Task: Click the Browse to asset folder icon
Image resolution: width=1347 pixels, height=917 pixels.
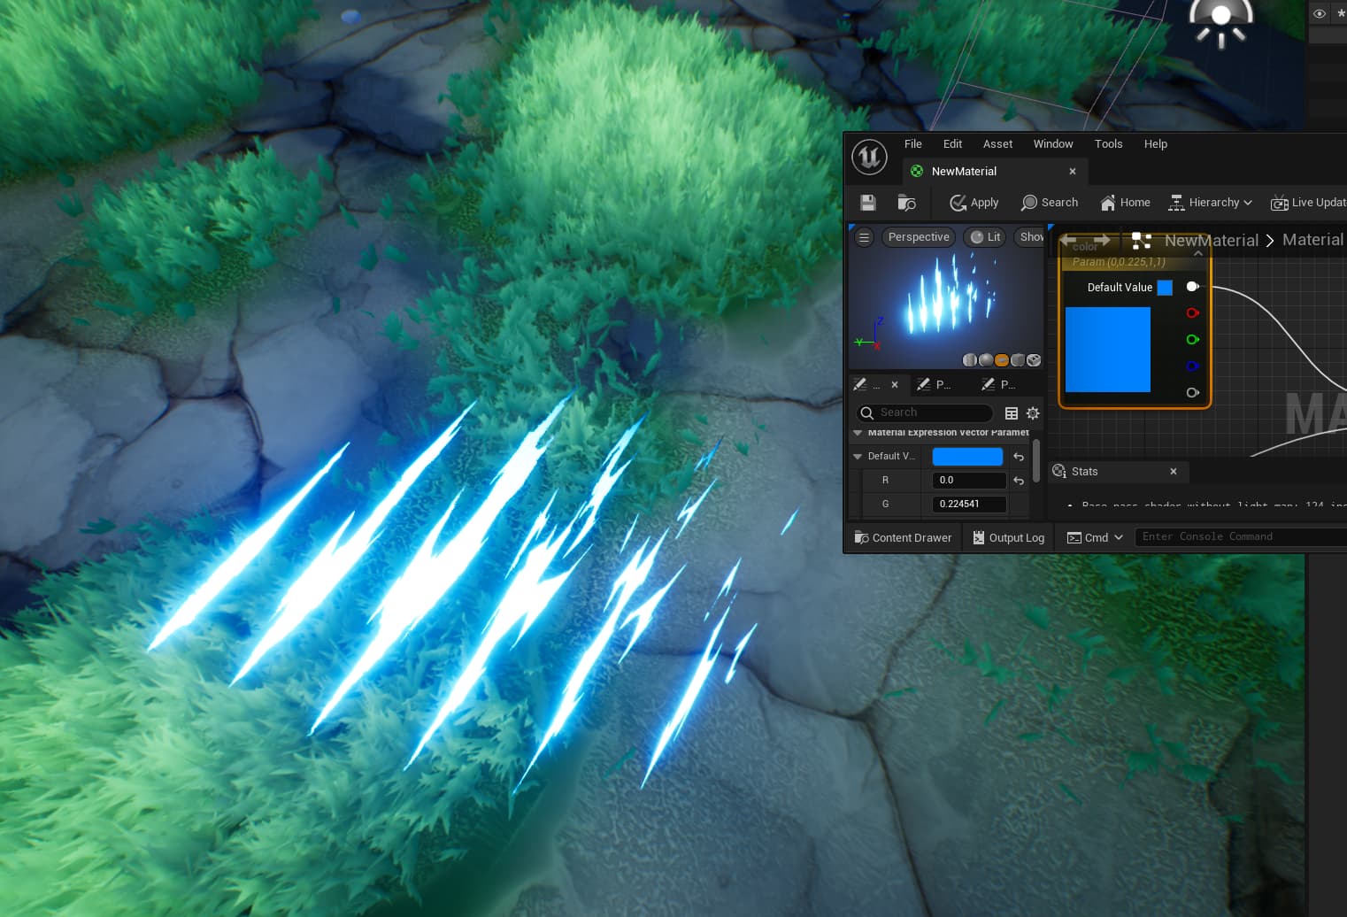Action: [906, 203]
